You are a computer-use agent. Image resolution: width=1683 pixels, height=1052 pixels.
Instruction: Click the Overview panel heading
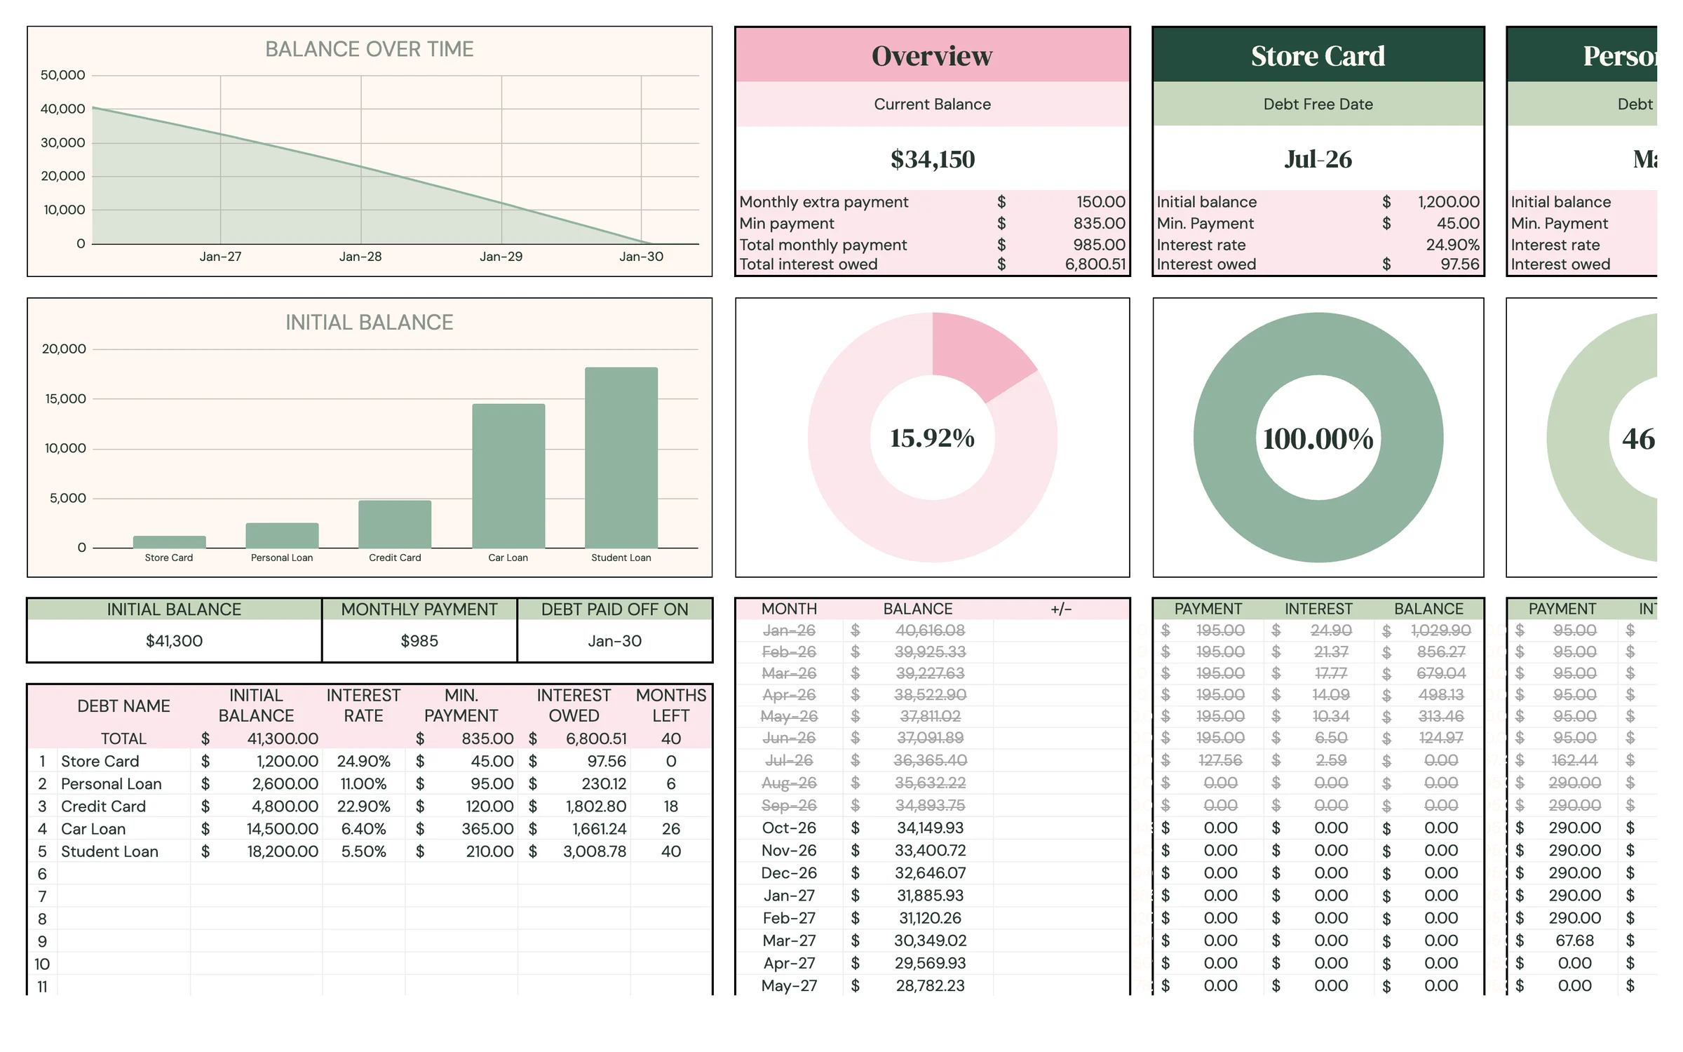[932, 55]
